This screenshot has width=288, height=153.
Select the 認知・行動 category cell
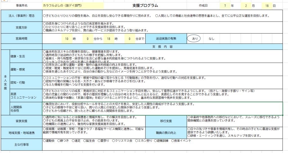pyautogui.click(x=26, y=82)
